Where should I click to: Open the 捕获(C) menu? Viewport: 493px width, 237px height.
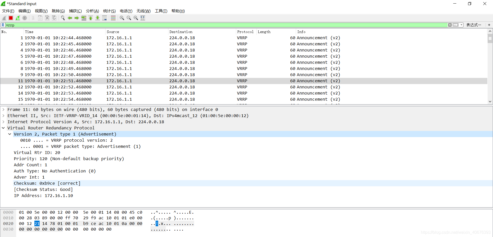click(75, 11)
